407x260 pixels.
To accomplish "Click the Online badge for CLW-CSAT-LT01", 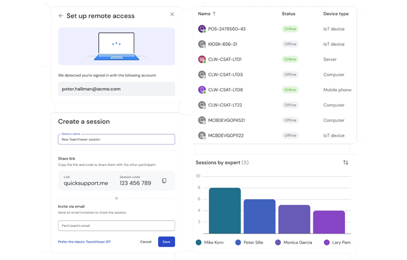I will click(290, 59).
